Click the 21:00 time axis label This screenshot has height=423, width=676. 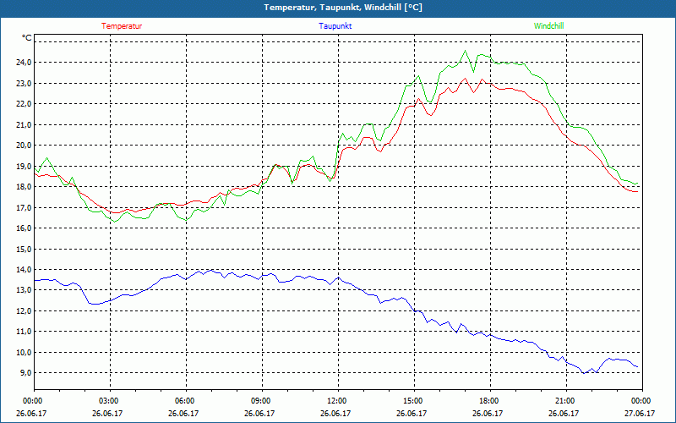566,401
